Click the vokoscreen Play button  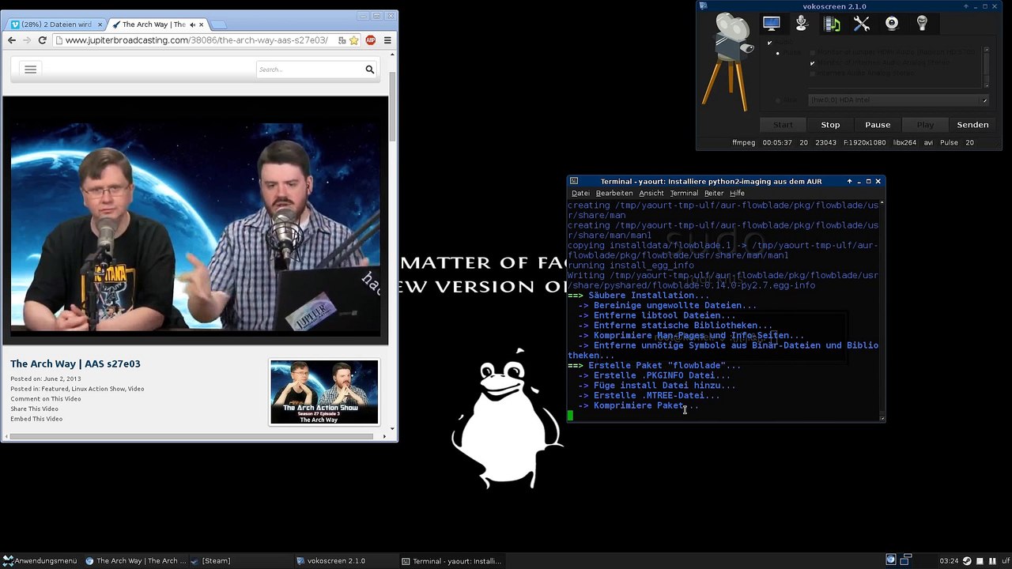coord(925,125)
